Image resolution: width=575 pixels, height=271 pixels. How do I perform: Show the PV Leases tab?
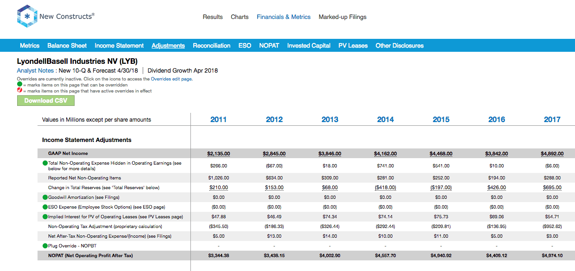[353, 46]
